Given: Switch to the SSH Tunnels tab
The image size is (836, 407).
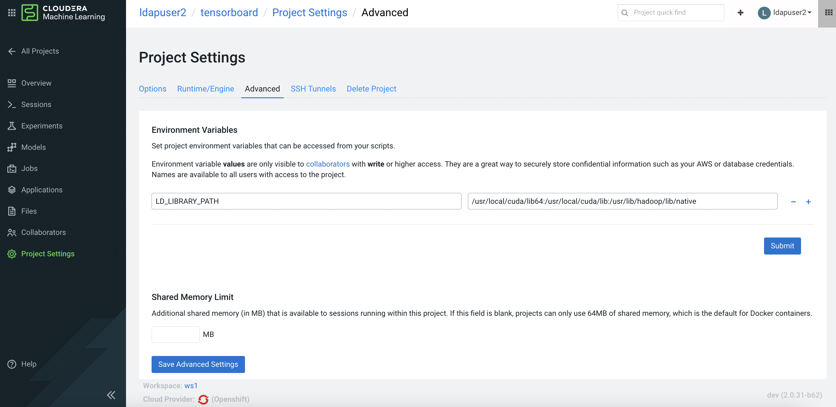Looking at the screenshot, I should 313,89.
